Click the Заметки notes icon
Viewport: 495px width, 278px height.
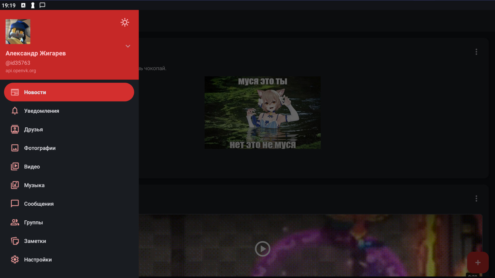pyautogui.click(x=15, y=241)
